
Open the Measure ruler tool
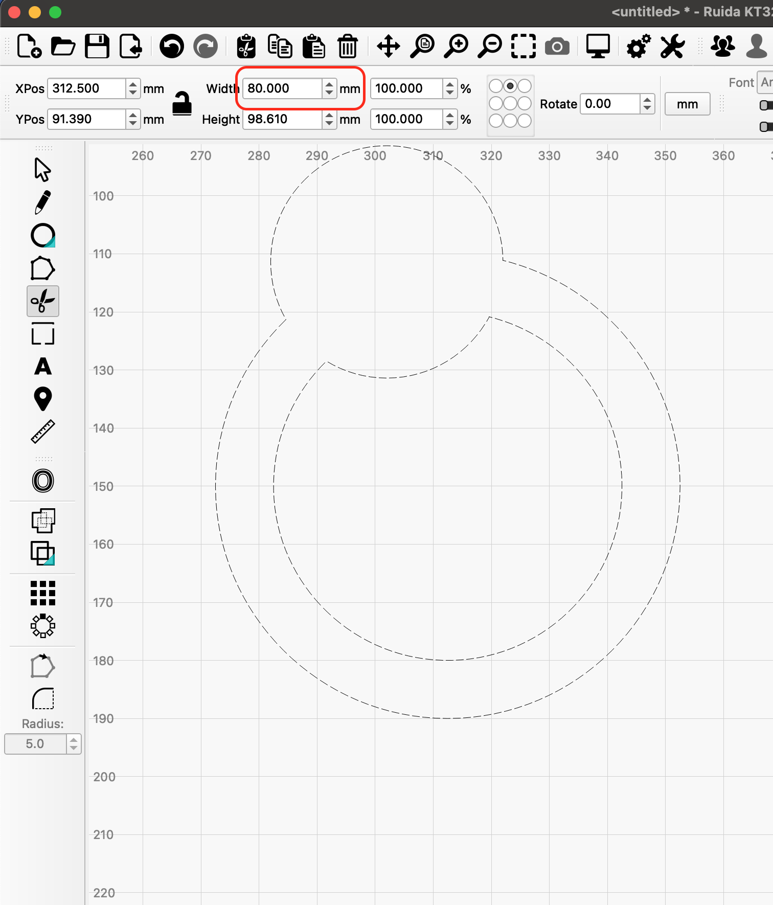click(43, 432)
